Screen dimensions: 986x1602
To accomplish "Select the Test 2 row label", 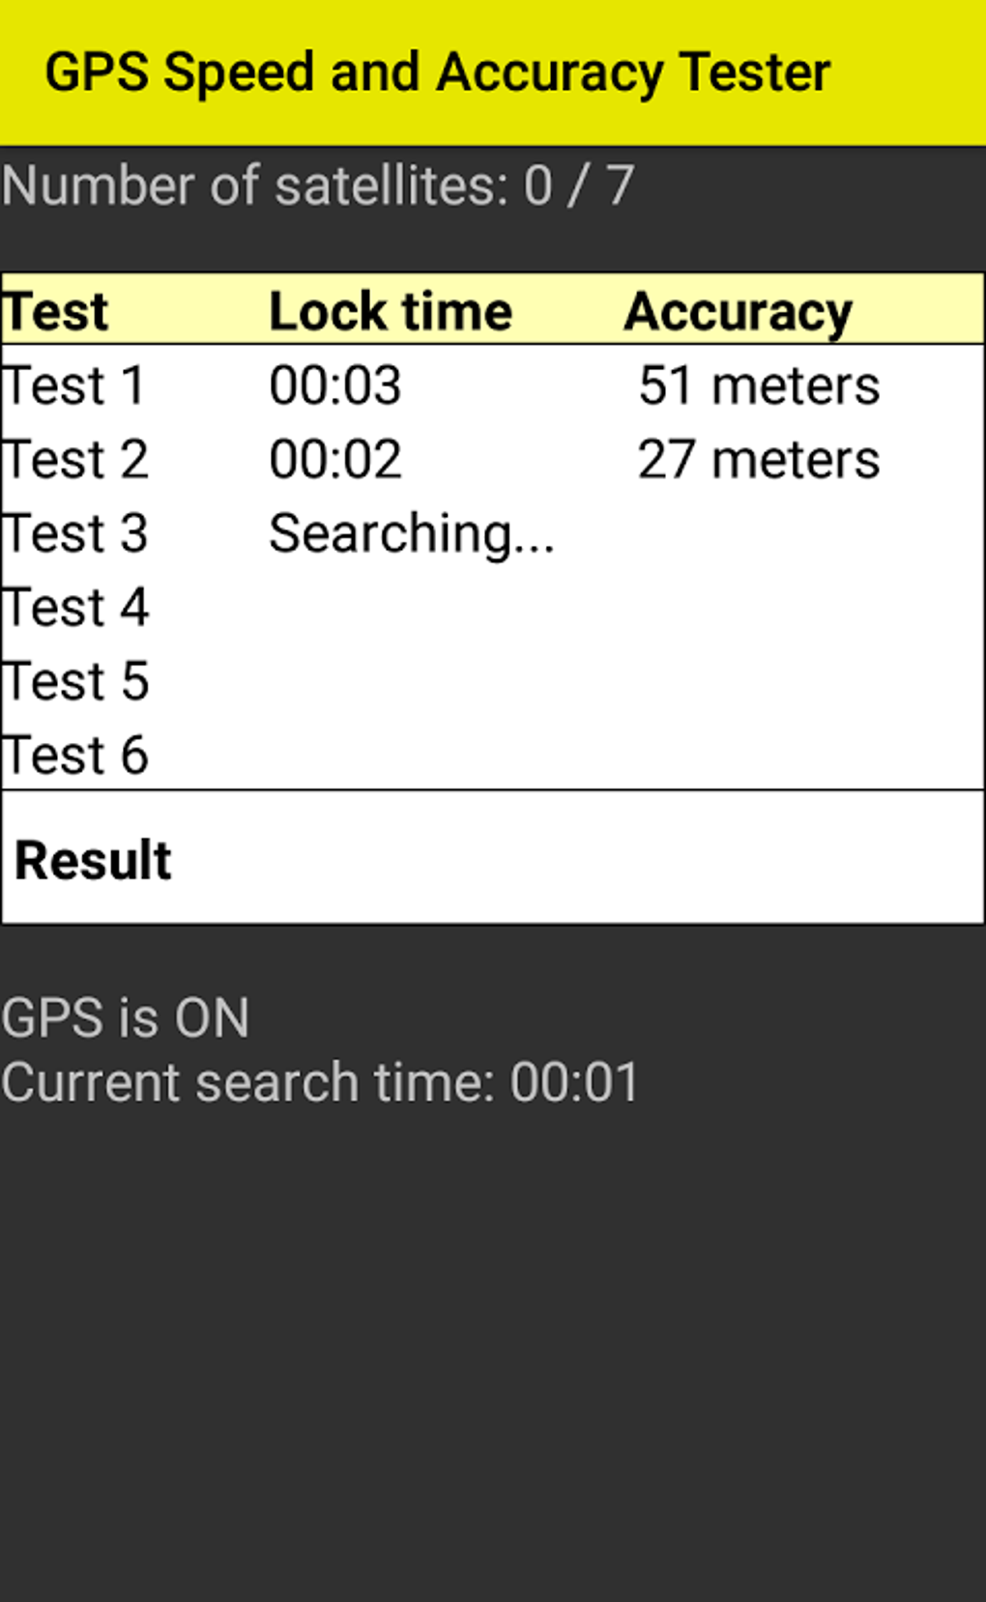I will pos(75,459).
